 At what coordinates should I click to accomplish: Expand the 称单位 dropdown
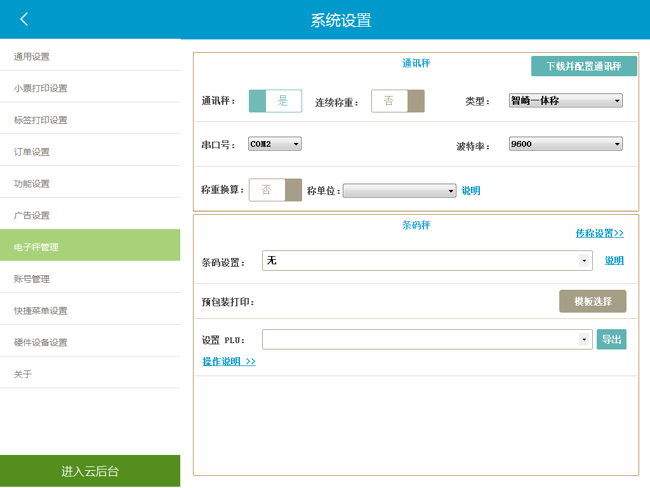[399, 191]
